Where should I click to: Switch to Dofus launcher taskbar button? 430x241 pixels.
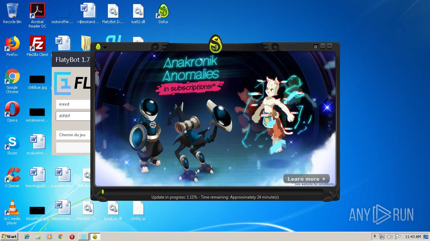95,237
